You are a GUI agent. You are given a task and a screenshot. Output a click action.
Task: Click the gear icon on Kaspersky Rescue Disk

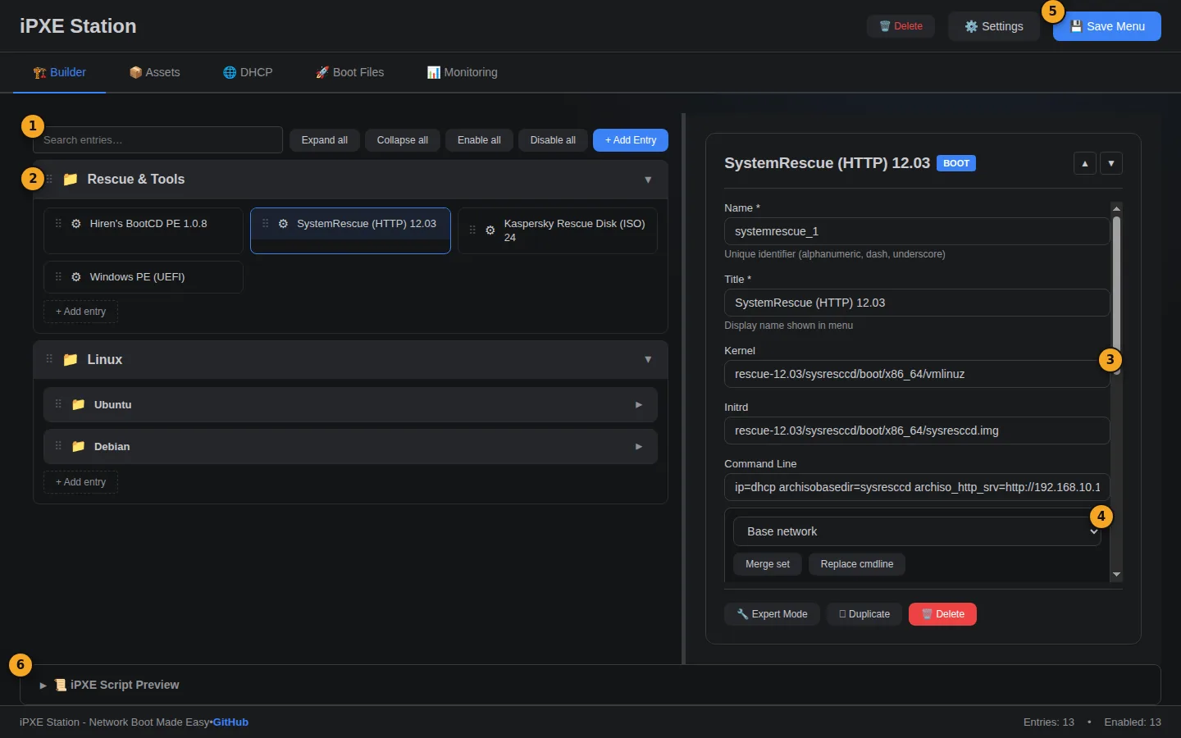(x=490, y=230)
